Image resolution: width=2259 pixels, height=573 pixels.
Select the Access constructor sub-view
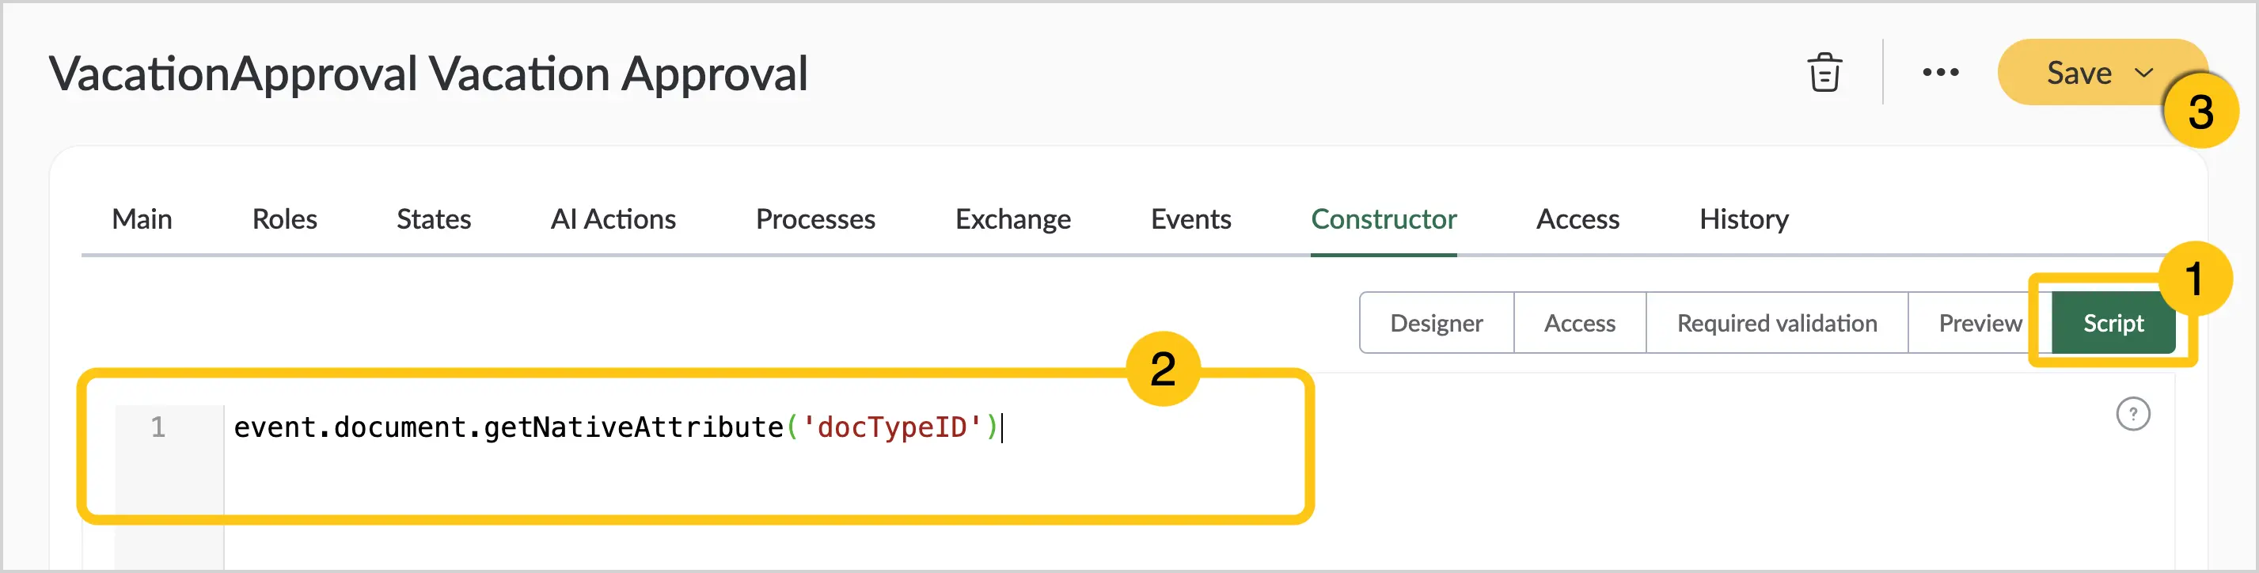(1579, 323)
